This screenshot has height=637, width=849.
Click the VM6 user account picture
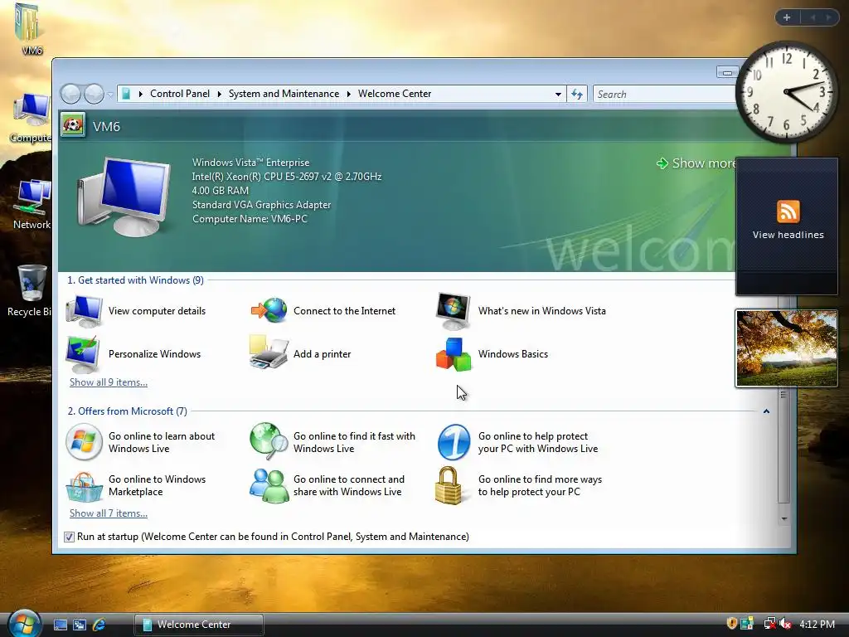coord(73,125)
